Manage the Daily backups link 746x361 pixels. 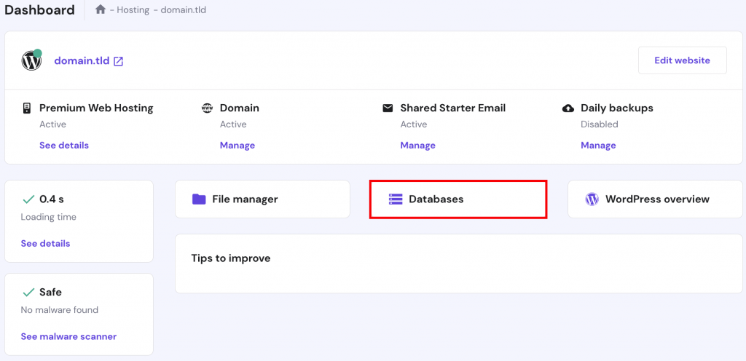pyautogui.click(x=598, y=146)
